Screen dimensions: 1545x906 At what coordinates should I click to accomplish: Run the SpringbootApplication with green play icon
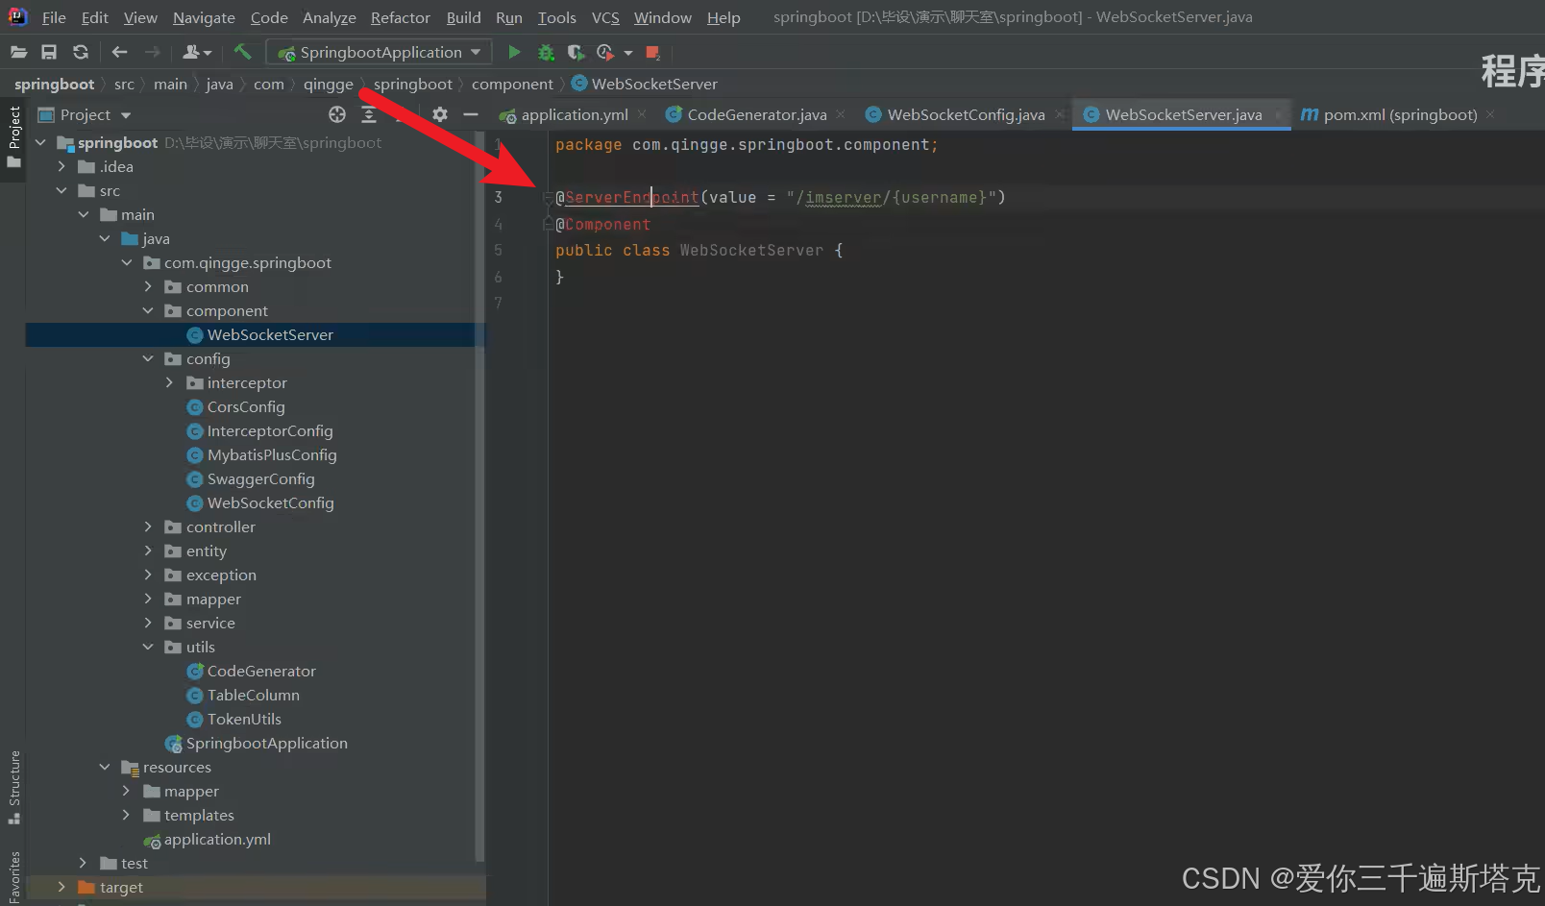pos(514,52)
